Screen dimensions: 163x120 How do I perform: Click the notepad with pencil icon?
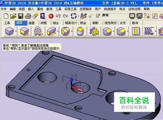pos(155,16)
